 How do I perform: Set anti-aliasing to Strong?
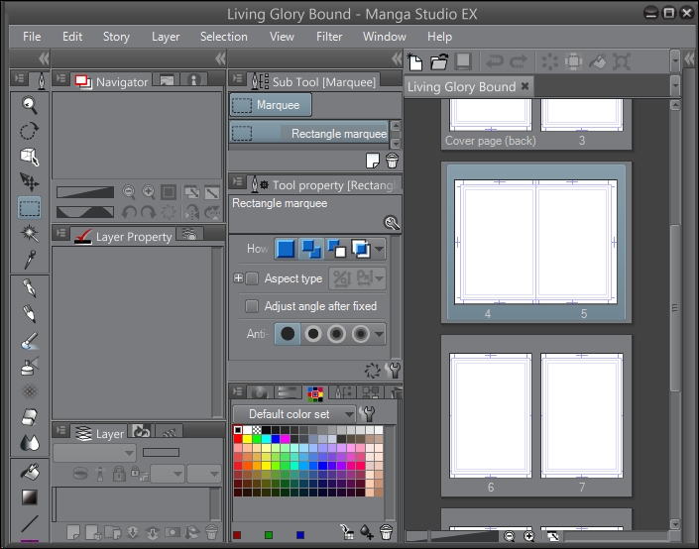tap(360, 334)
